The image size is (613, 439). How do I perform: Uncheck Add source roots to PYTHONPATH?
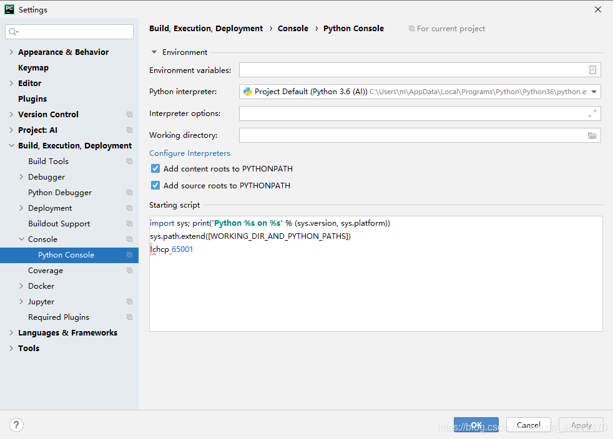(155, 185)
